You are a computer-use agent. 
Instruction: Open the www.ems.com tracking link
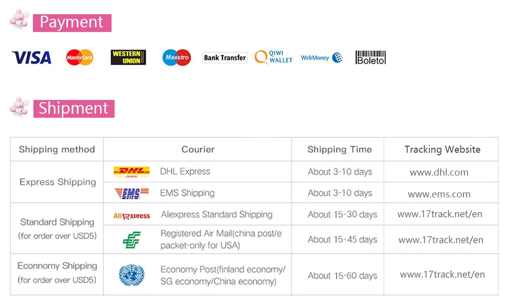439,194
